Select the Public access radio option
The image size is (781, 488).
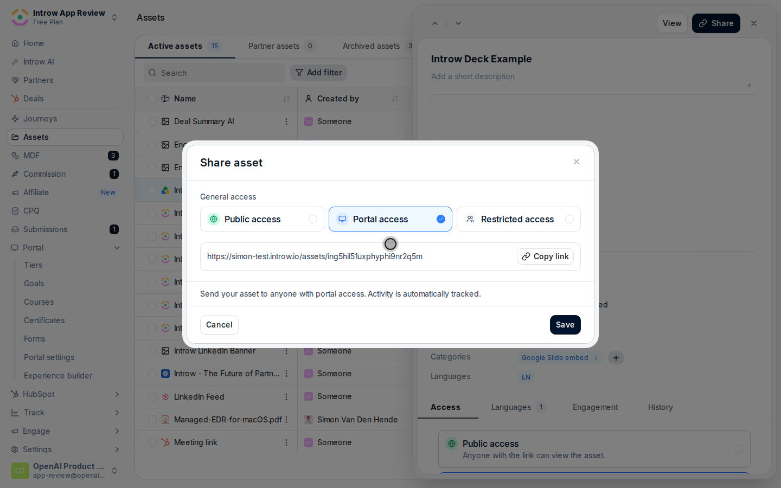point(313,219)
